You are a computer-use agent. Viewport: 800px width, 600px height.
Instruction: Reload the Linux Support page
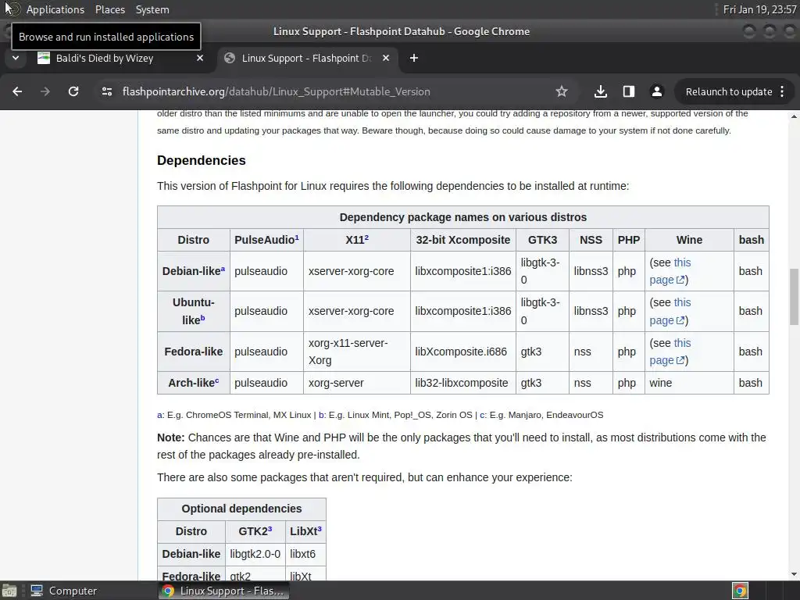(x=73, y=91)
